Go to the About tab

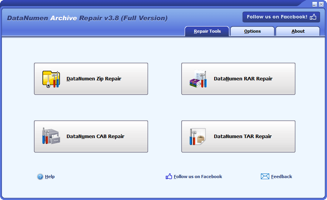(x=298, y=31)
